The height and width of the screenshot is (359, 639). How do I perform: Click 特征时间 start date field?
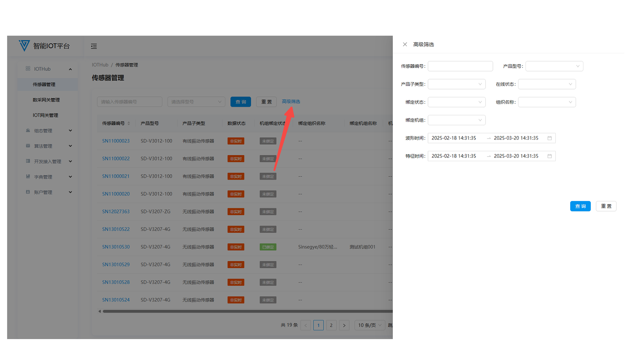pos(454,156)
